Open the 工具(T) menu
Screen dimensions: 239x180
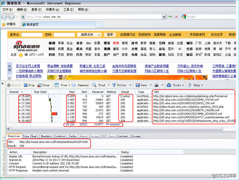click(x=69, y=10)
